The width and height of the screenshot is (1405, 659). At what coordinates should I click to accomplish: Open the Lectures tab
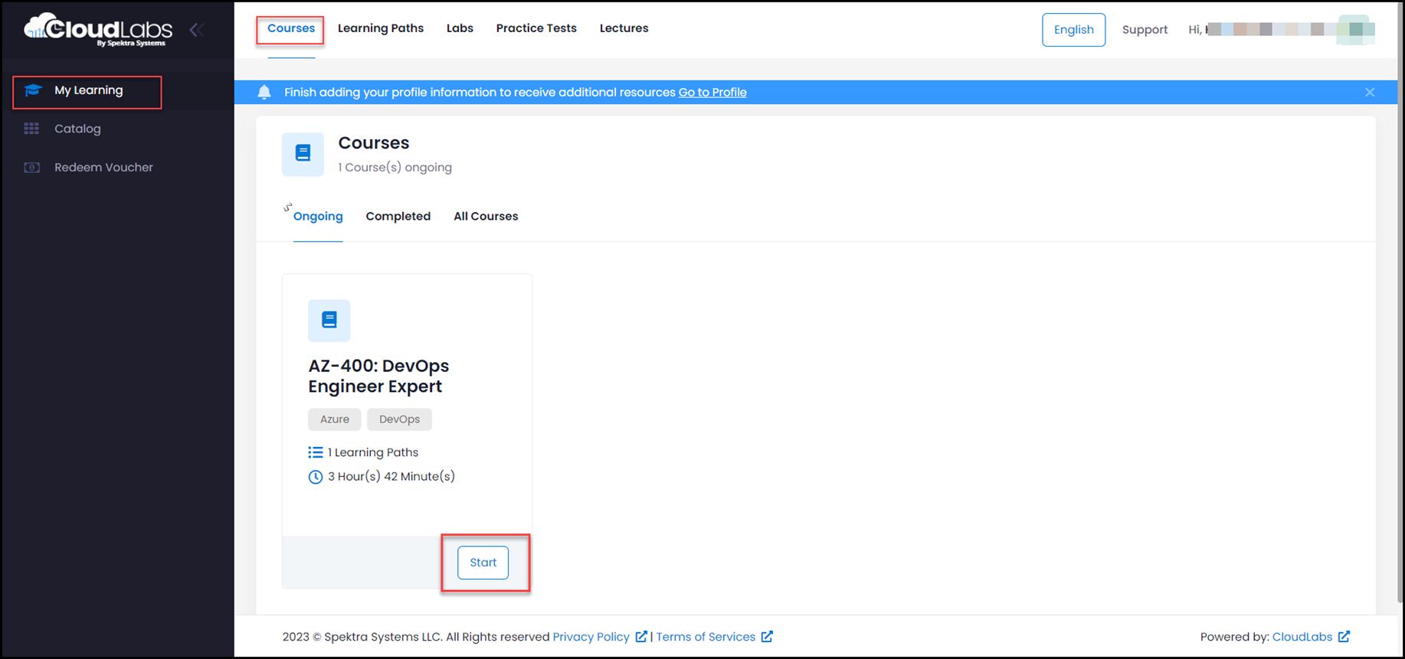(624, 28)
